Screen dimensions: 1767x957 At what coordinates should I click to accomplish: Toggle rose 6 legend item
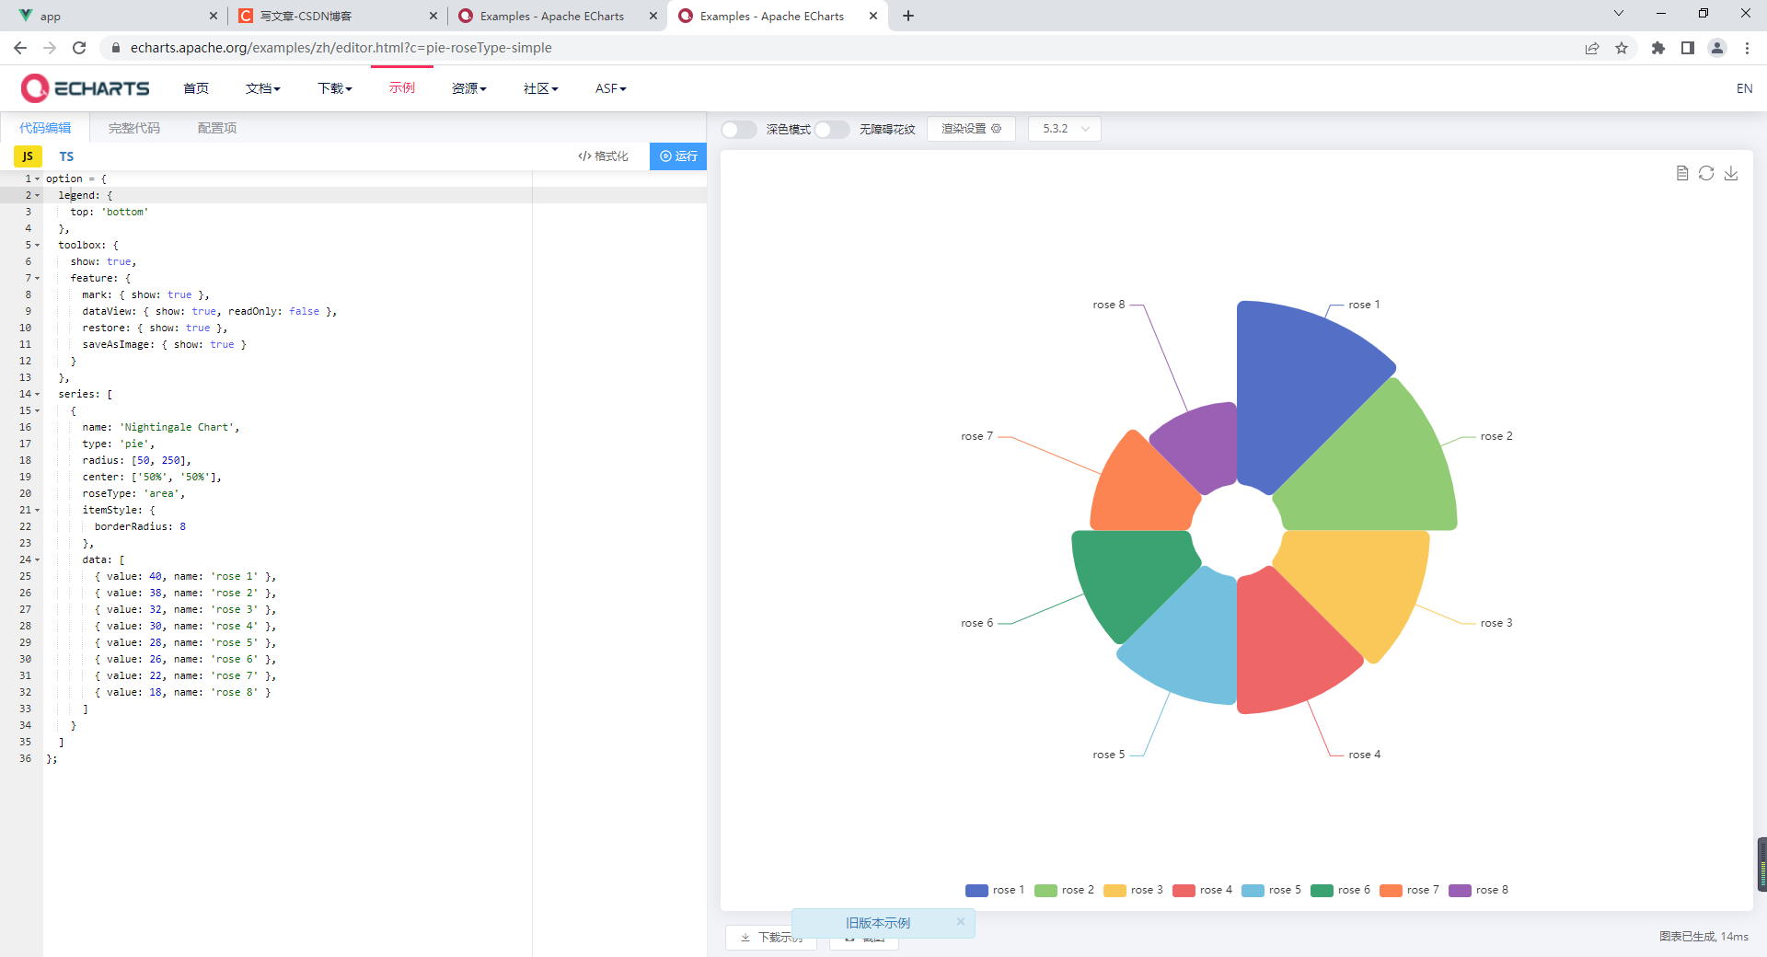point(1340,890)
